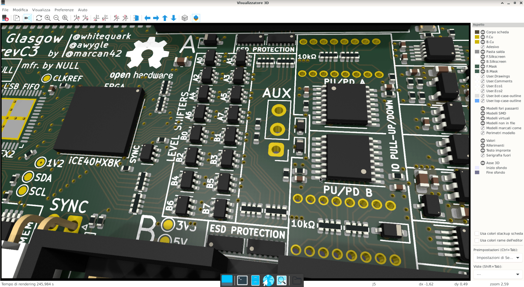
Task: Rotate the board clockwise around Z axis
Action: click(116, 18)
